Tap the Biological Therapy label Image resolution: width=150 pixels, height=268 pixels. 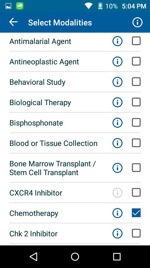pyautogui.click(x=40, y=103)
